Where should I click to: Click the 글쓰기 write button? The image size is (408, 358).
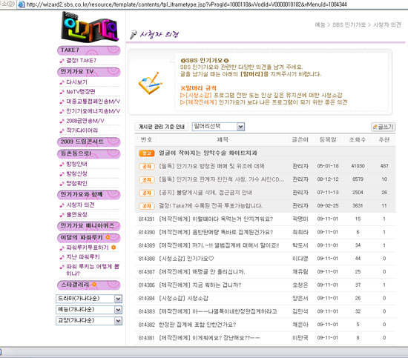pos(383,127)
